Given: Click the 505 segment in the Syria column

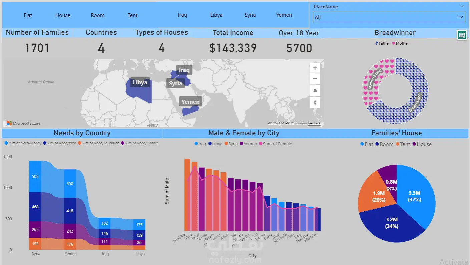Looking at the screenshot, I should pos(35,177).
